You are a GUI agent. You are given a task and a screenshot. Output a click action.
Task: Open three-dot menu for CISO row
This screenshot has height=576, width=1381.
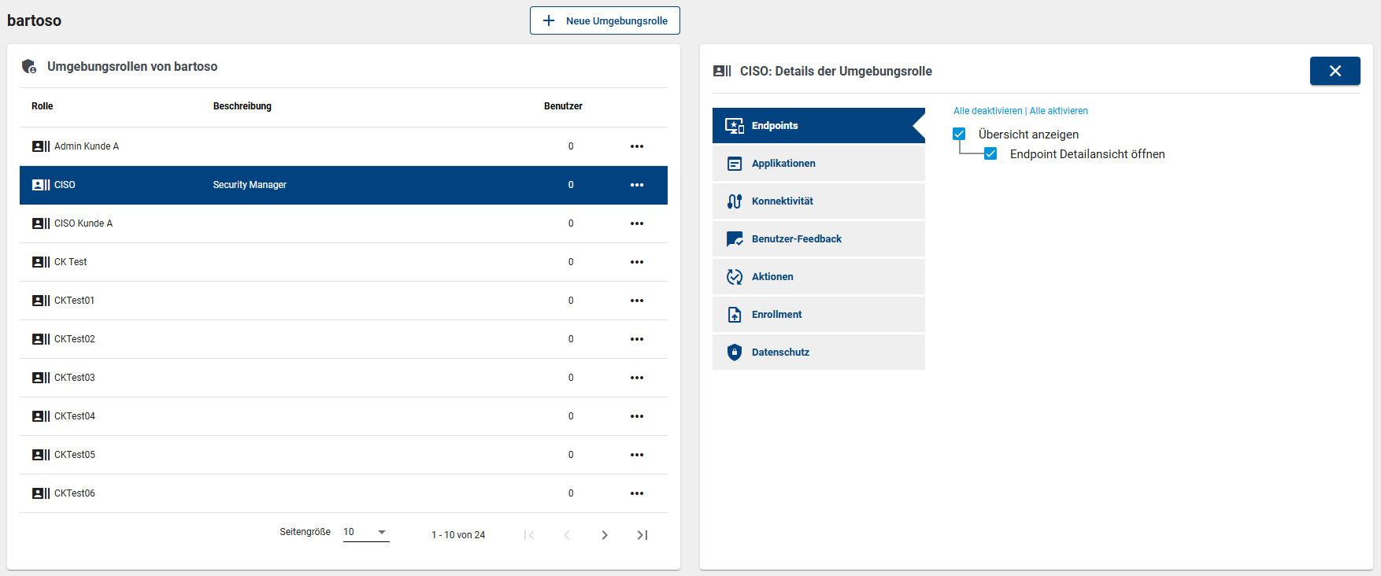point(636,185)
